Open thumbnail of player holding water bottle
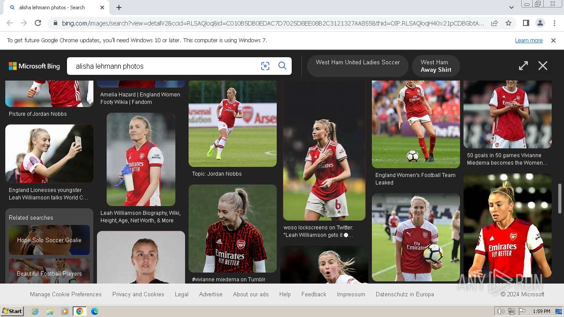The height and width of the screenshot is (317, 564). pos(141,159)
